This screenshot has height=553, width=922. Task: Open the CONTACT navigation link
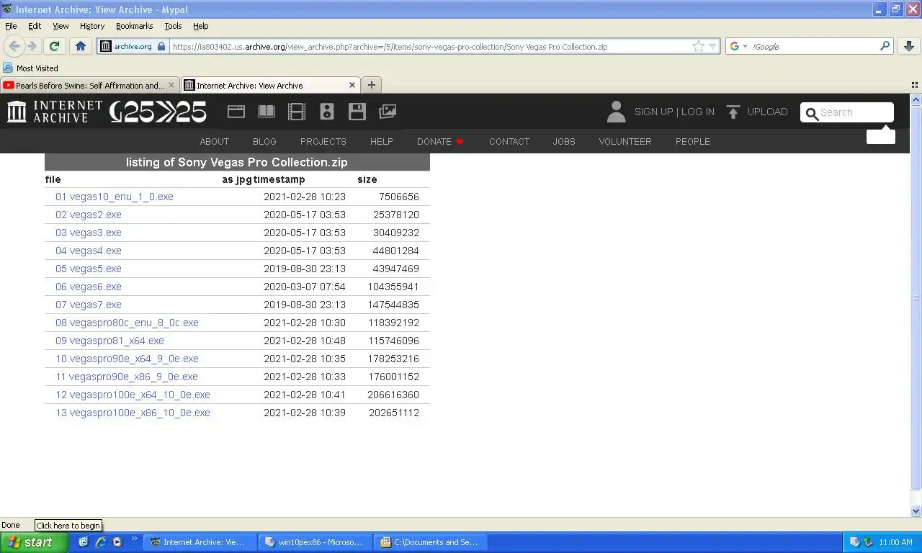point(509,141)
